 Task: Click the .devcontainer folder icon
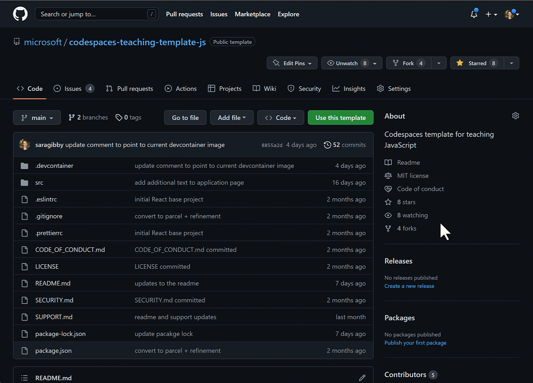25,166
